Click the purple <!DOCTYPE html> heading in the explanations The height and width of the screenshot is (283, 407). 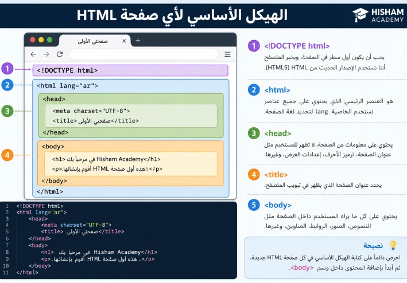pyautogui.click(x=297, y=46)
